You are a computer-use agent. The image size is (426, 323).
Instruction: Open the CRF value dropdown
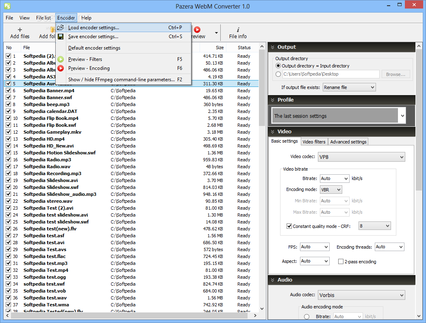pyautogui.click(x=374, y=226)
